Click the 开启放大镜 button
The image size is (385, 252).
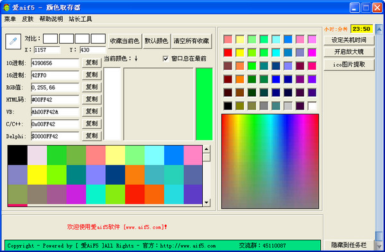[349, 52]
